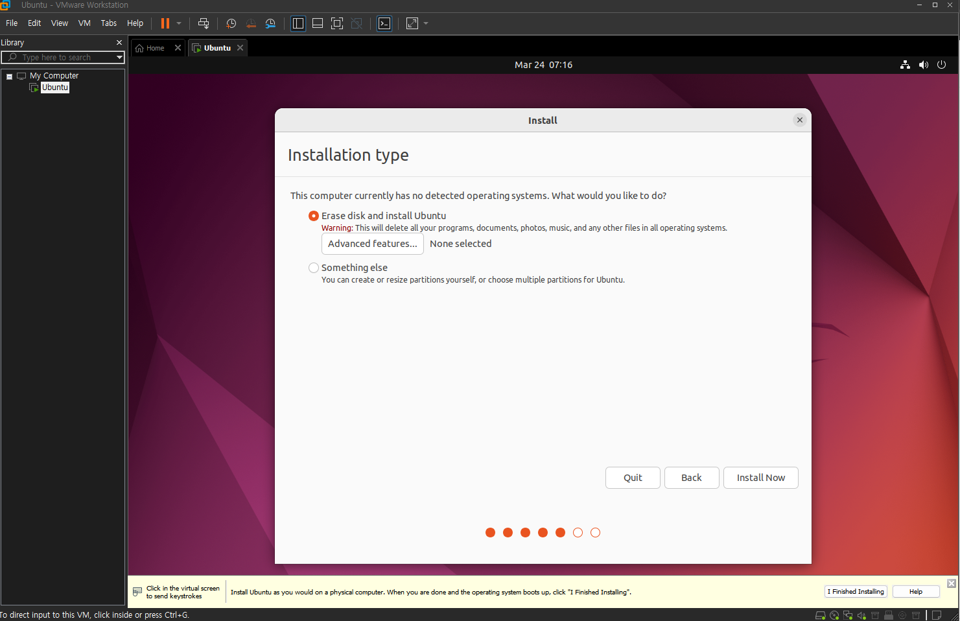Open the power options dropdown arrow
This screenshot has height=621, width=960.
(179, 23)
